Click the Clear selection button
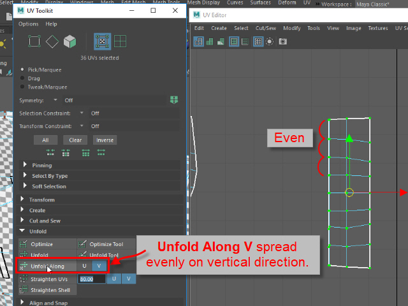The image size is (408, 306). (x=75, y=140)
